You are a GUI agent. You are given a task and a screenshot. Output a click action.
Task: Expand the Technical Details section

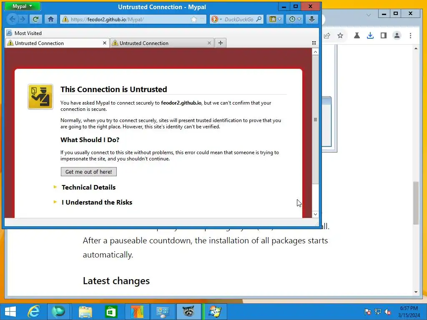[88, 187]
